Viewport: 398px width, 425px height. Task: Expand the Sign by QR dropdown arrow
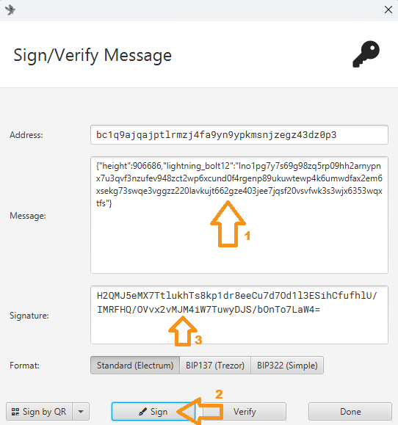(81, 412)
